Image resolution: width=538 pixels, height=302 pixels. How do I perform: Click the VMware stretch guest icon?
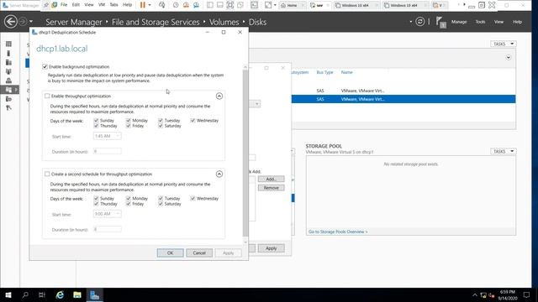point(267,5)
